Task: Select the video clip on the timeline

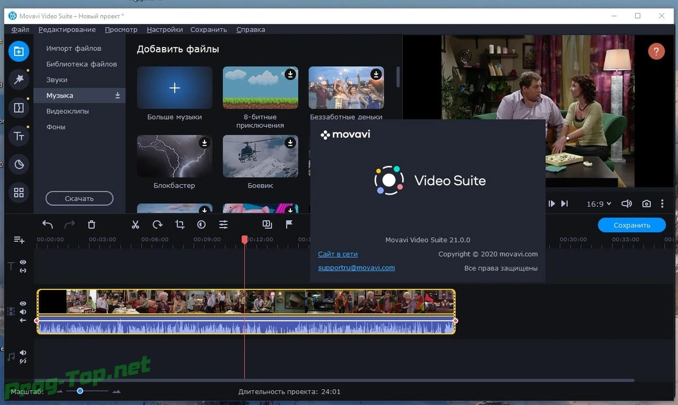Action: (x=246, y=302)
